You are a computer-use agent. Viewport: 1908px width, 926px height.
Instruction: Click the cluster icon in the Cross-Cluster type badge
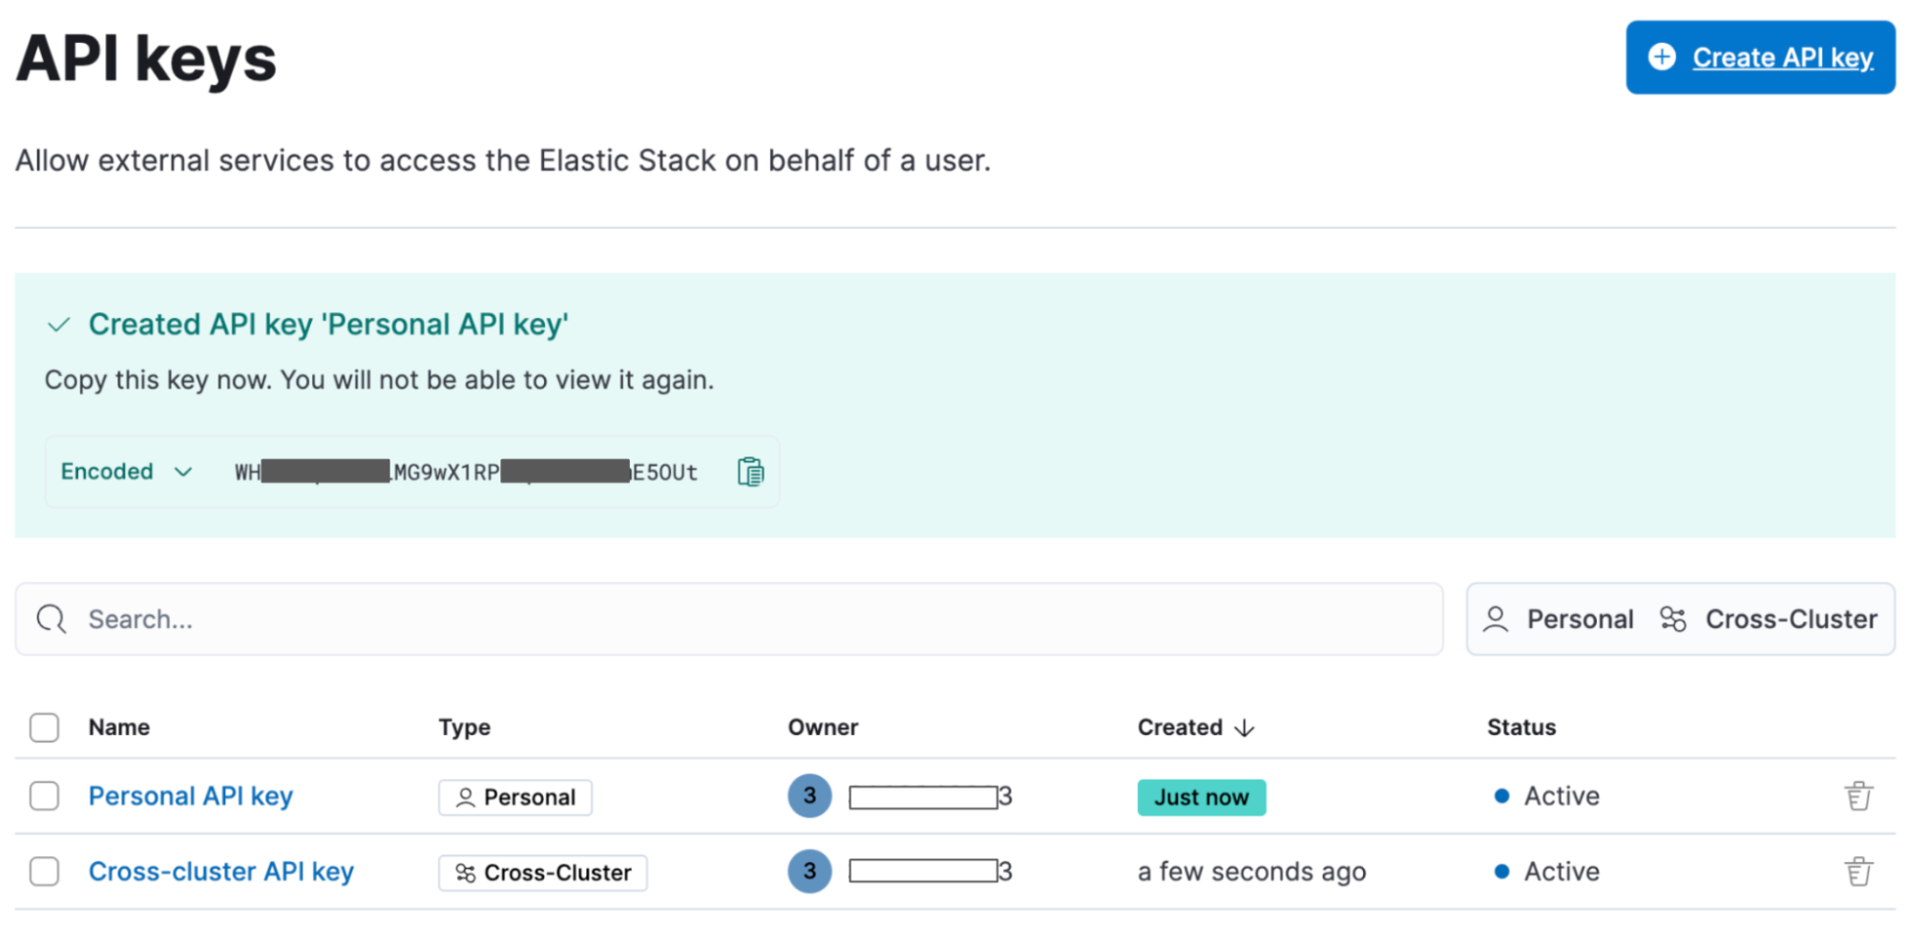(466, 872)
